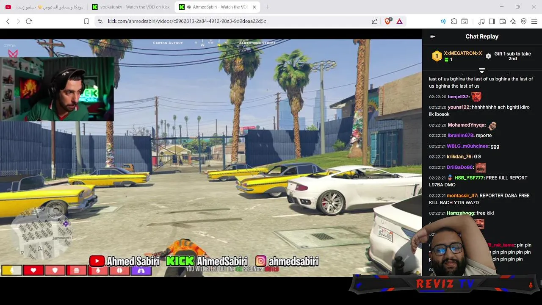Expand the gift leaderboard with the down arrow
The height and width of the screenshot is (305, 542).
coord(482,70)
